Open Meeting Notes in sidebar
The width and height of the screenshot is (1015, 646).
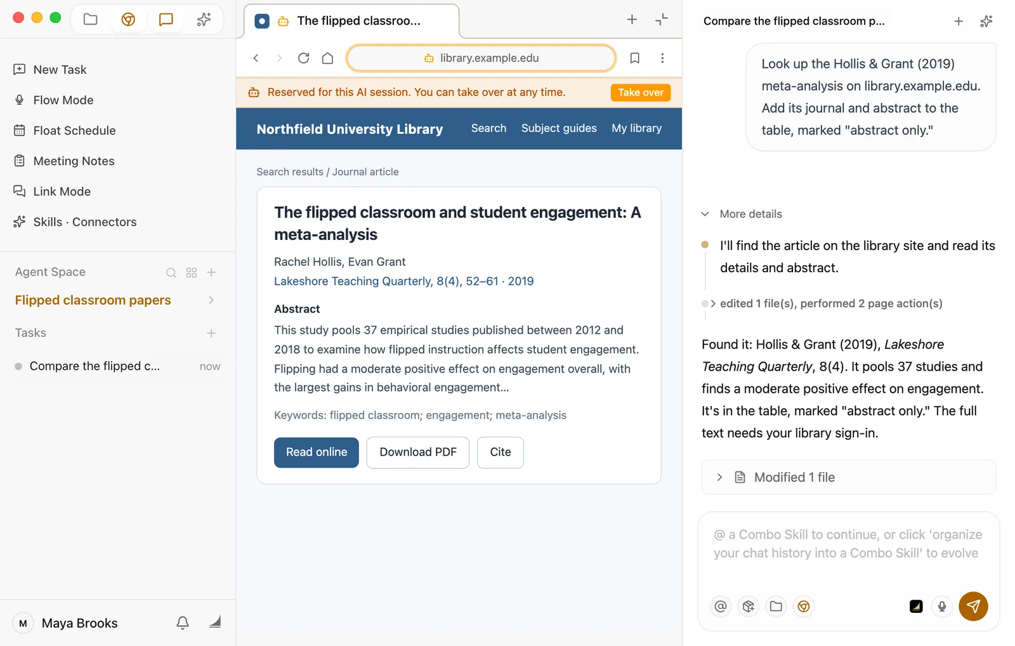pos(74,161)
